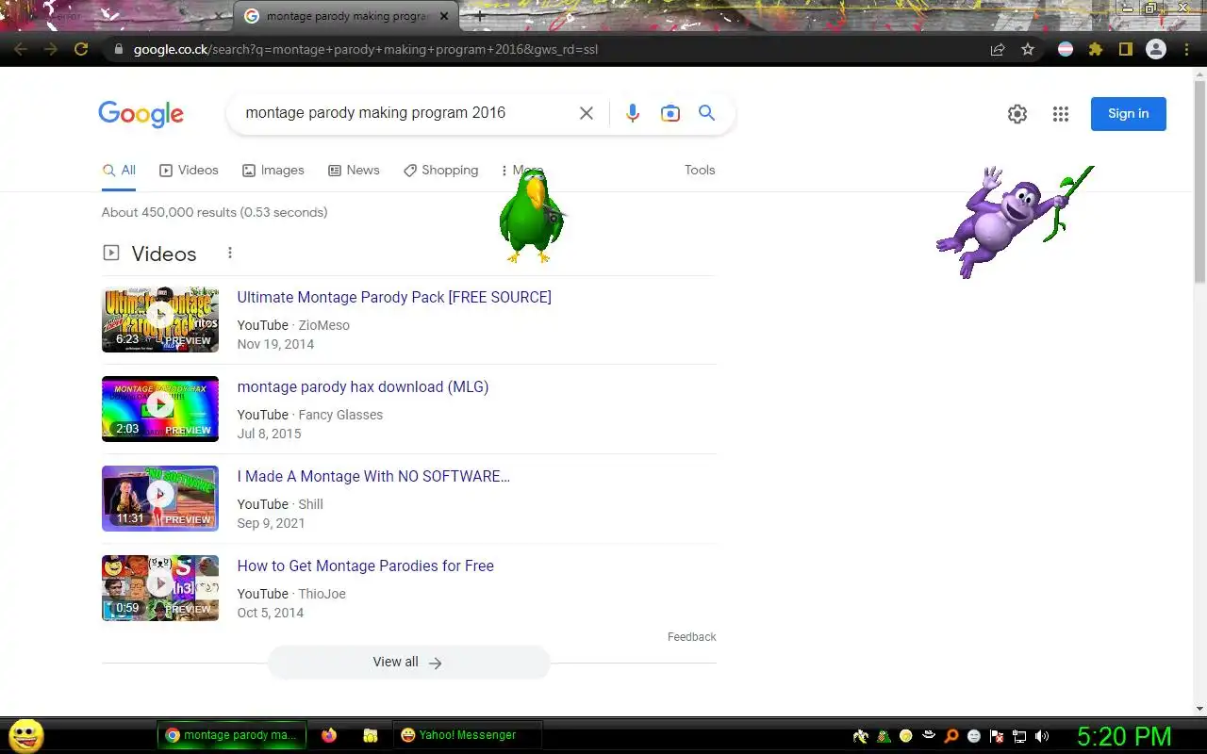This screenshot has height=754, width=1207.
Task: Click the banana tray icon
Action: [x=860, y=736]
